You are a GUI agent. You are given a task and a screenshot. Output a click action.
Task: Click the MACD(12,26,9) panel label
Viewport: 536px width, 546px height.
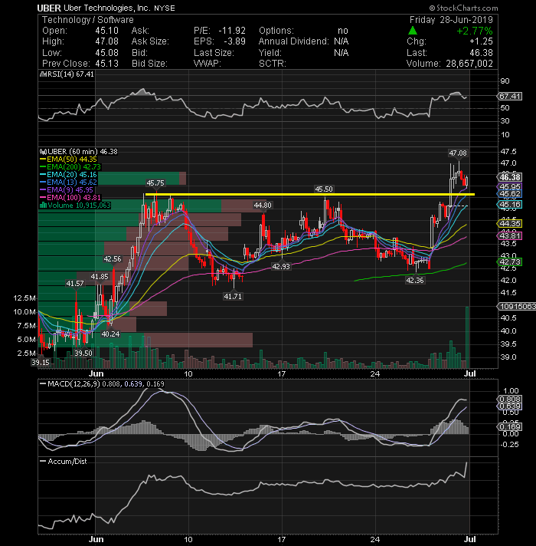(74, 383)
